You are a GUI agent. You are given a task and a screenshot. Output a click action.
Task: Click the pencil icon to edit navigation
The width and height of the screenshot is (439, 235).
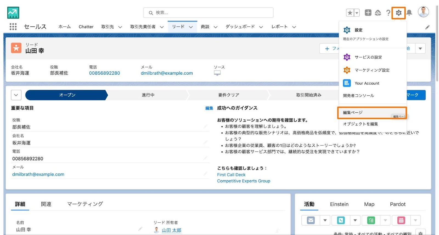click(427, 27)
